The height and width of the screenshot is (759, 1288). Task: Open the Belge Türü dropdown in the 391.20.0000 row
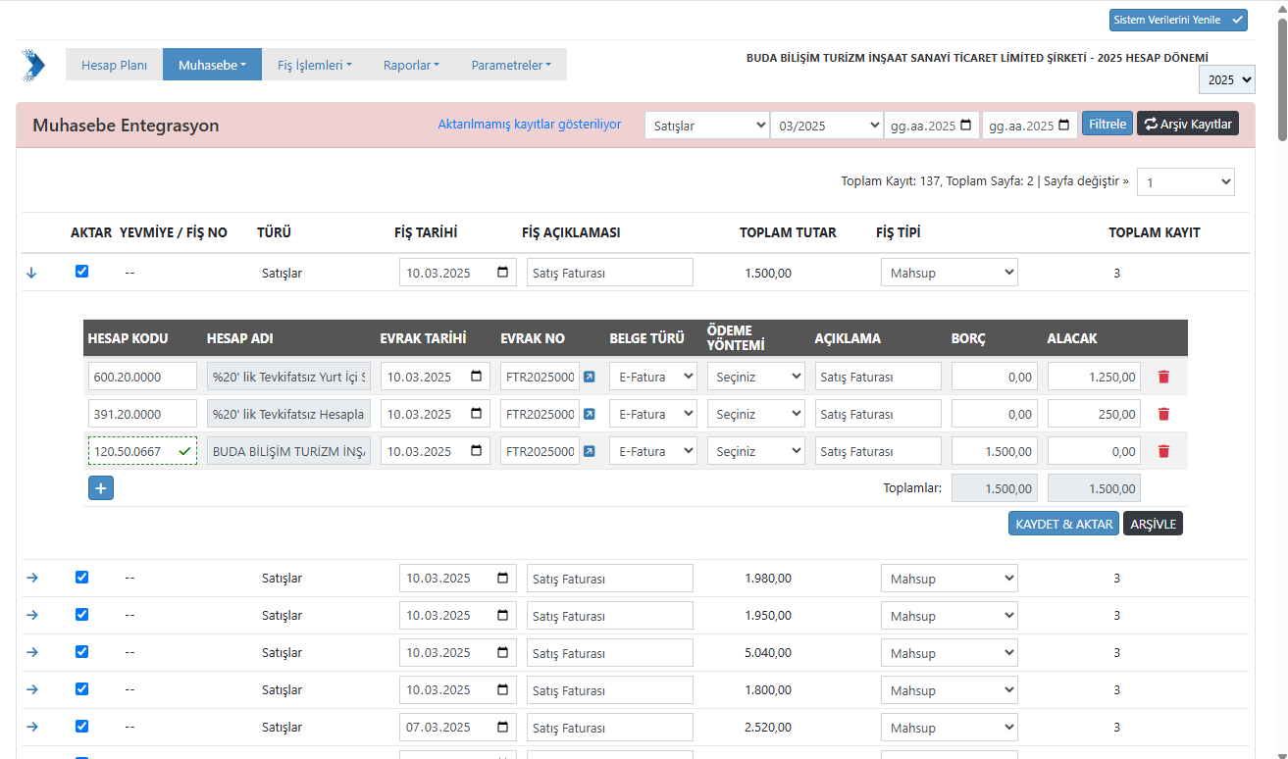pyautogui.click(x=652, y=414)
